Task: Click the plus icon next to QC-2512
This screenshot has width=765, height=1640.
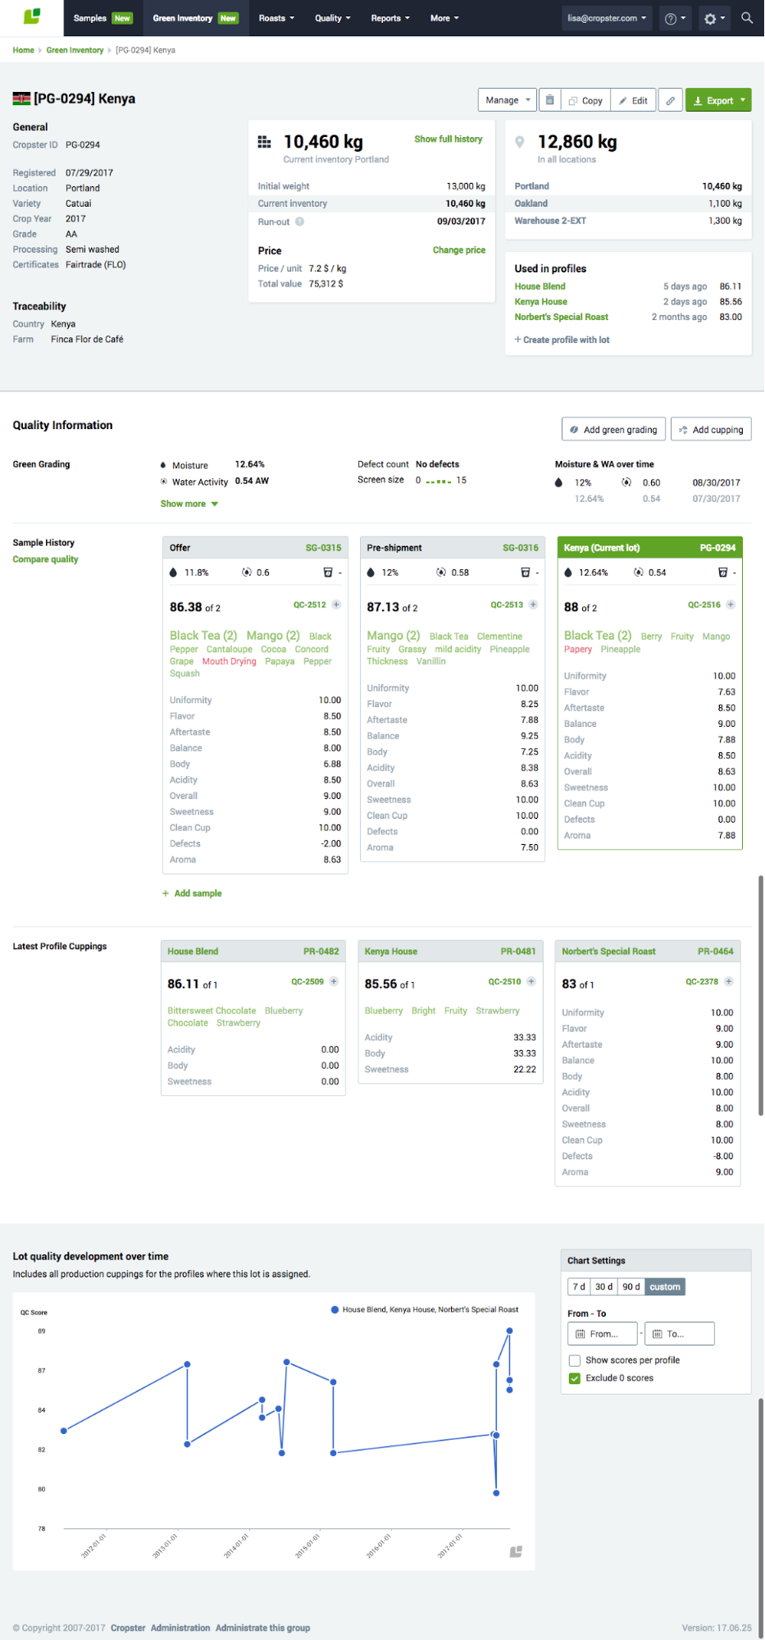Action: (x=336, y=605)
